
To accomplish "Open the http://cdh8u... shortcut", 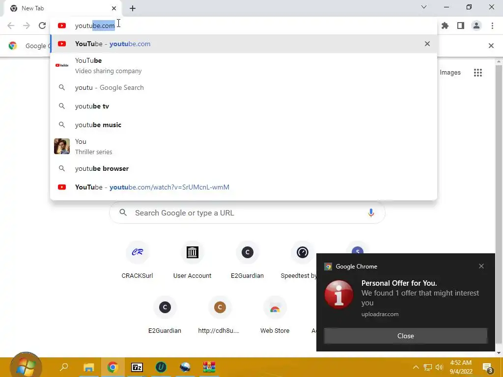I will click(x=220, y=316).
